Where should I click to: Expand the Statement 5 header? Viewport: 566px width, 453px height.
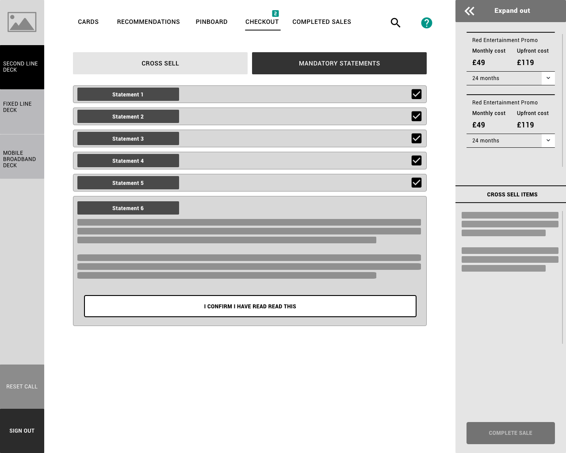pyautogui.click(x=128, y=183)
